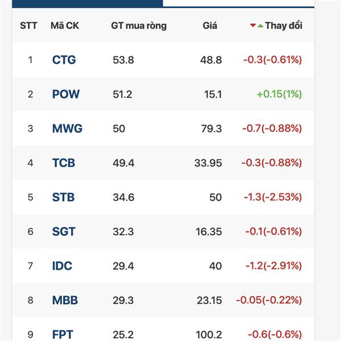Screen dimensions: 341x341
Task: Click the GT mua ròng column header
Action: [x=139, y=26]
